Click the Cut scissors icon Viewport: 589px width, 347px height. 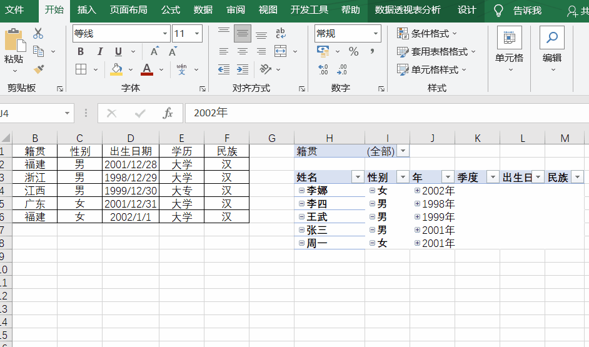point(38,33)
